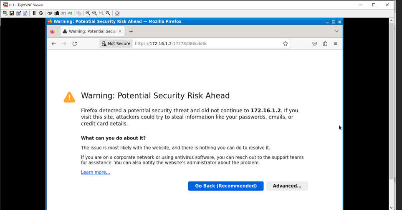Pause the VNC session with the pause icon
This screenshot has width=402, height=210.
[34, 13]
